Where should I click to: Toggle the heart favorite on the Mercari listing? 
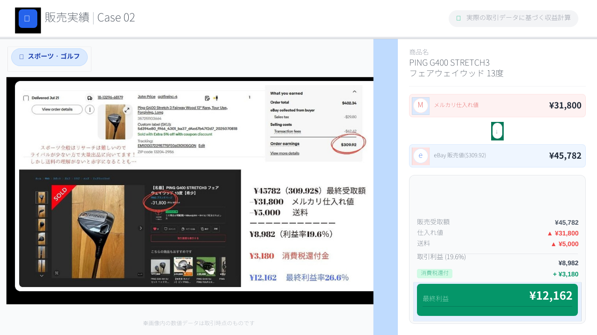[154, 228]
